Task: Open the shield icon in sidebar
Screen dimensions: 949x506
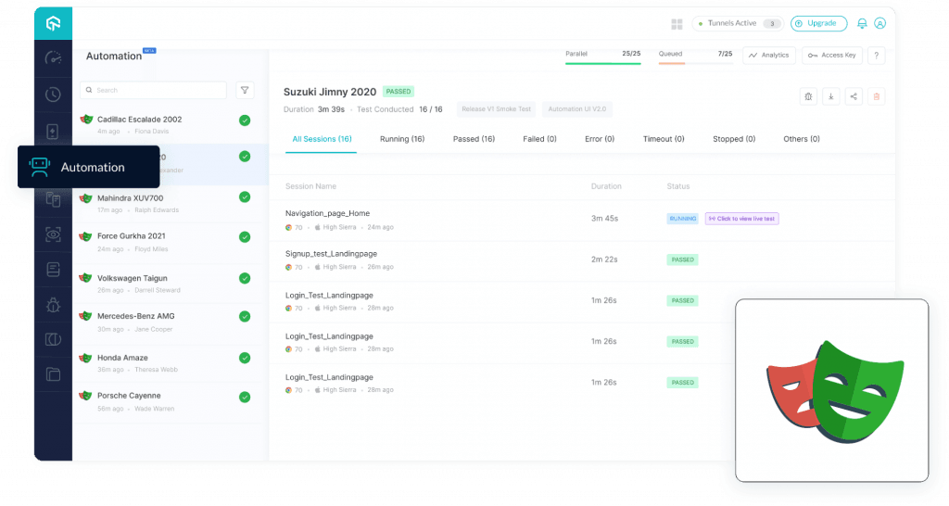Action: click(53, 339)
